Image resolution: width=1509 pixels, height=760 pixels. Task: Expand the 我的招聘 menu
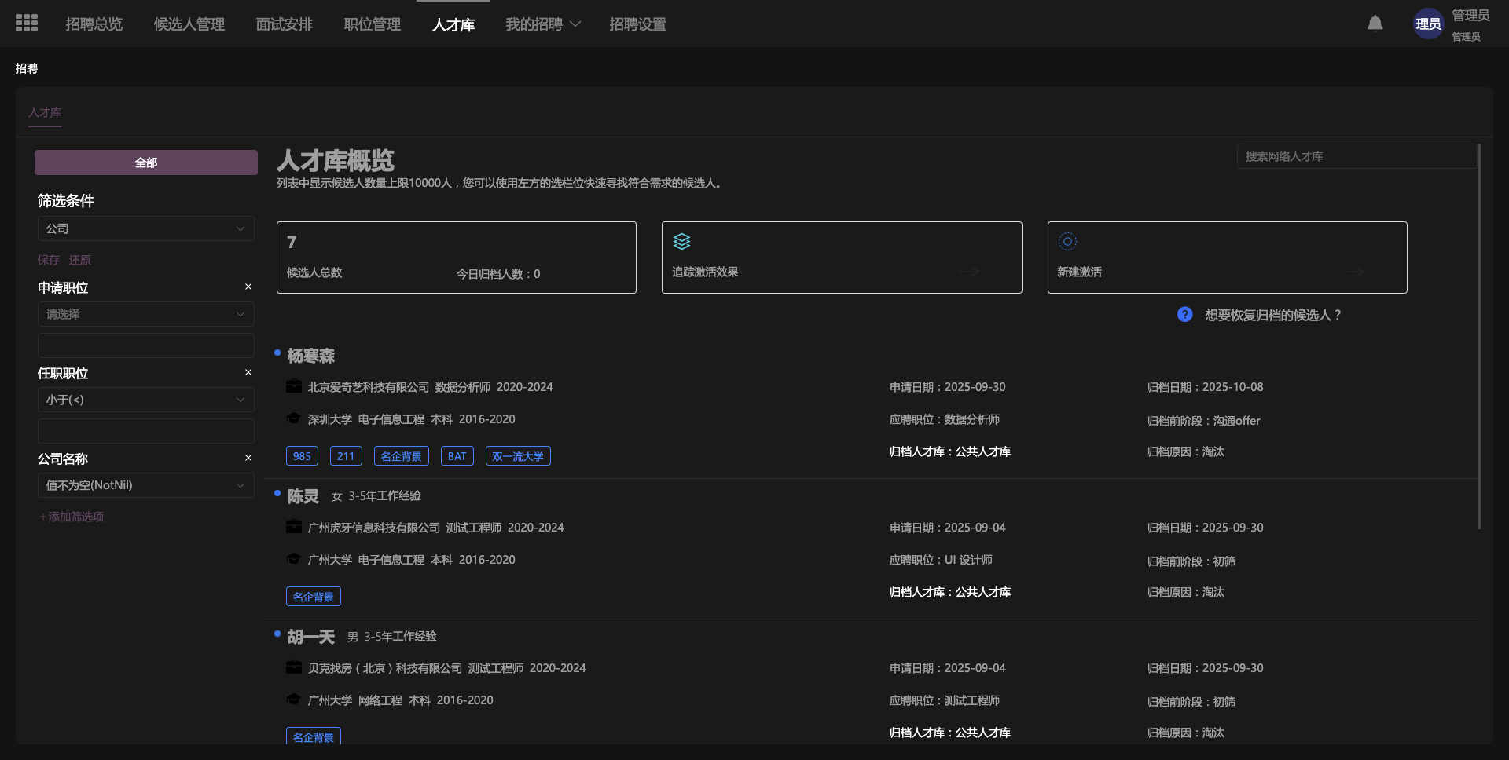[x=542, y=24]
